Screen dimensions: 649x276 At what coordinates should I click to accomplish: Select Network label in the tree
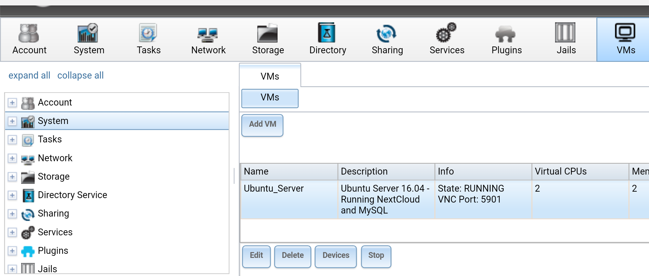pos(55,158)
